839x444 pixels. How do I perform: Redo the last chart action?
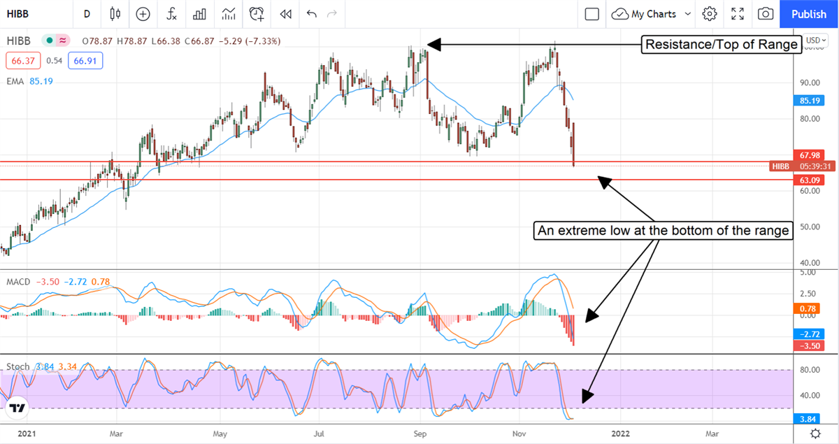[332, 13]
